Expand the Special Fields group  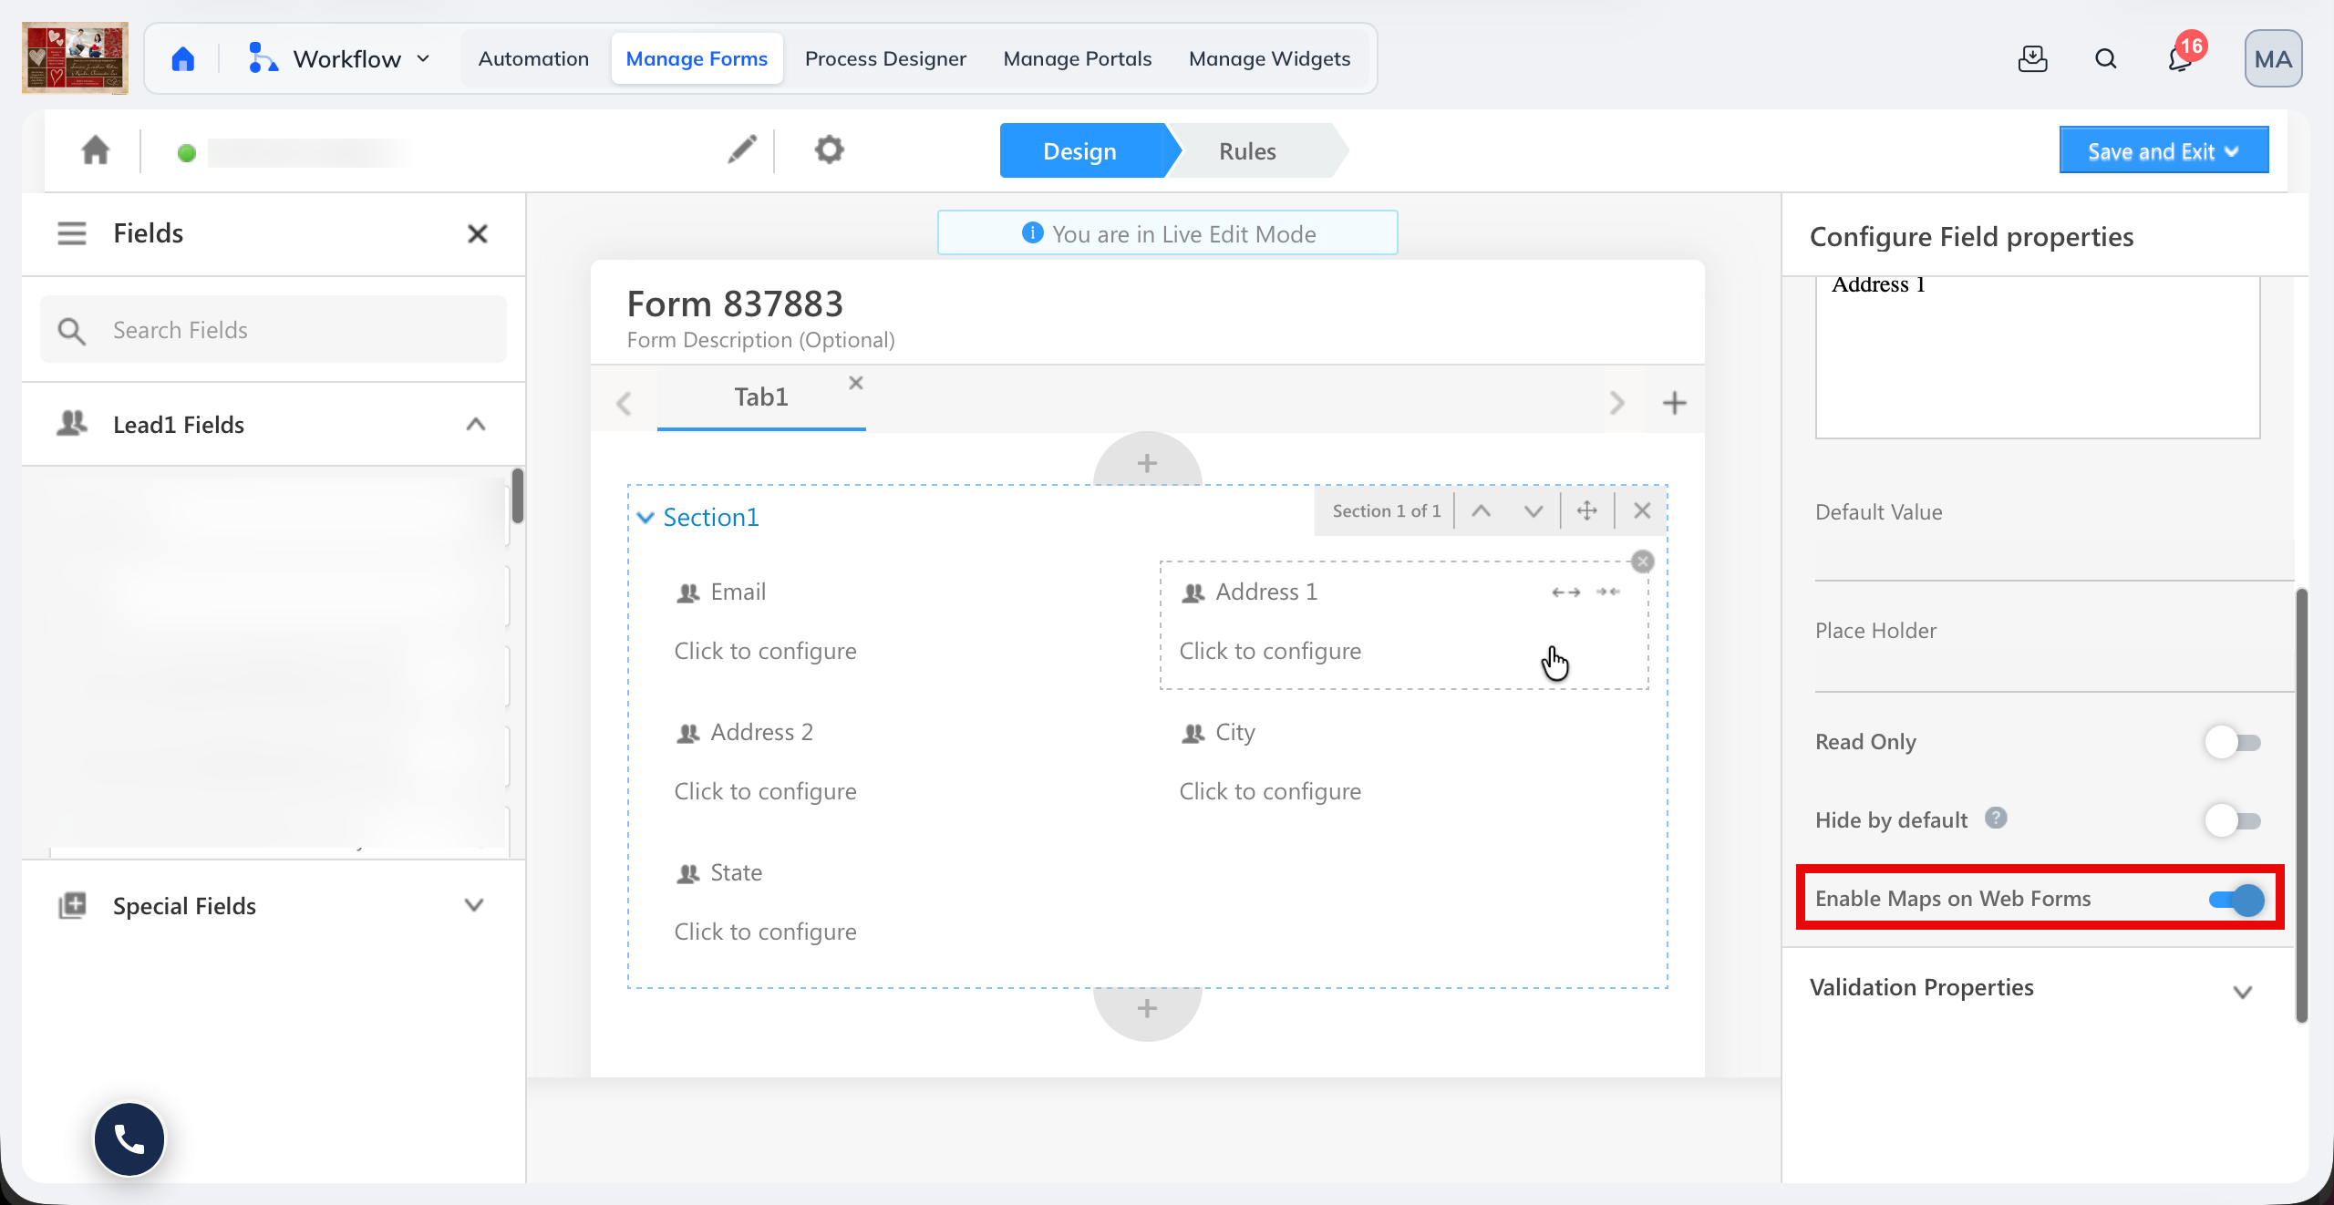click(x=473, y=905)
